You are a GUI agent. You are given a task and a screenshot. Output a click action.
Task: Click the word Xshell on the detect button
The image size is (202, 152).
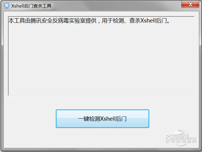click(x=108, y=119)
